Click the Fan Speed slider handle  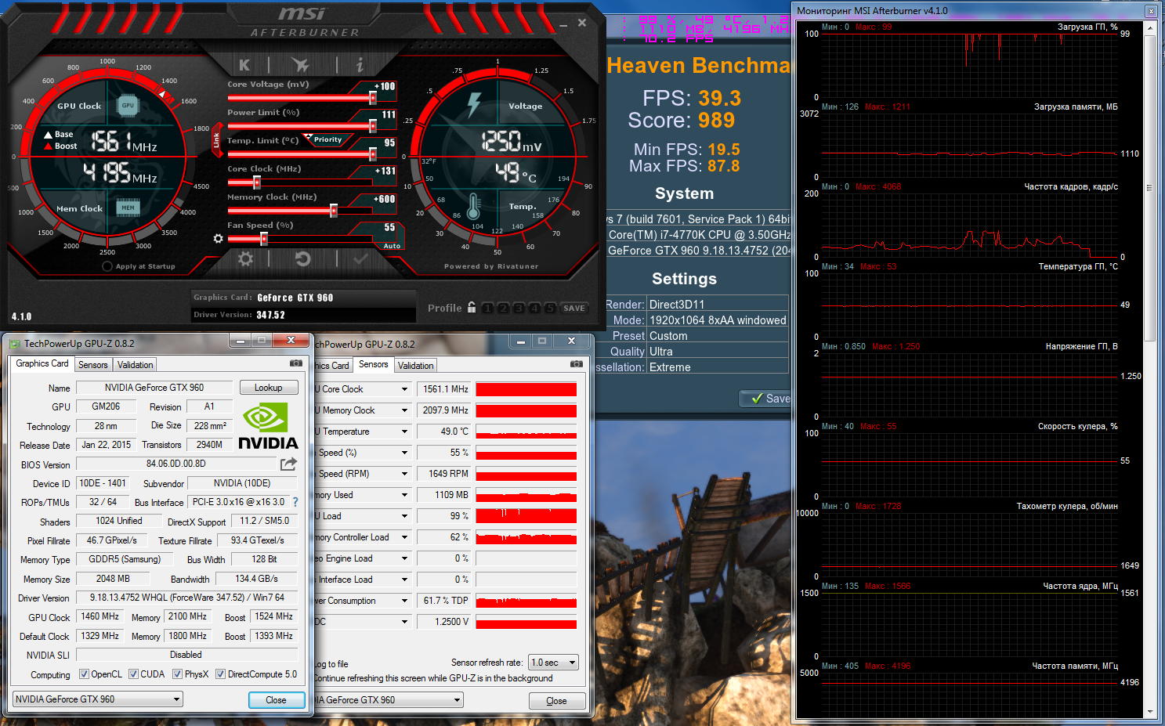click(x=264, y=239)
